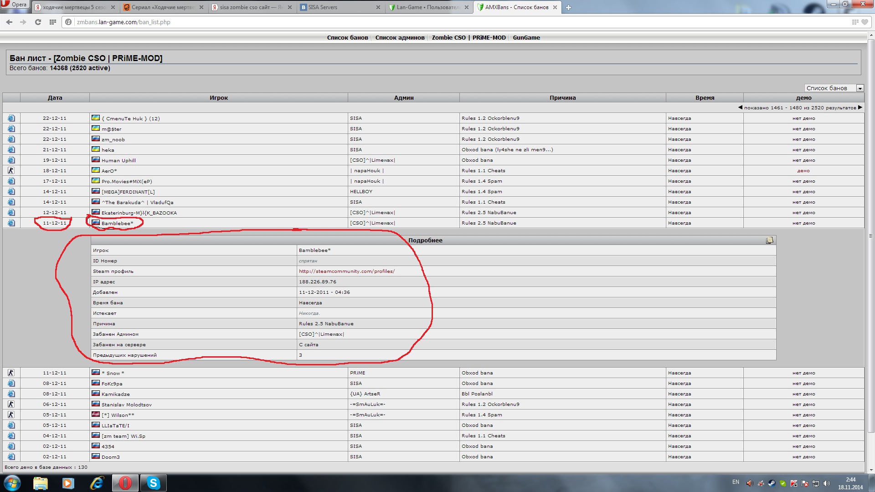This screenshot has width=875, height=492.
Task: Open the Список банов dropdown
Action: point(834,88)
